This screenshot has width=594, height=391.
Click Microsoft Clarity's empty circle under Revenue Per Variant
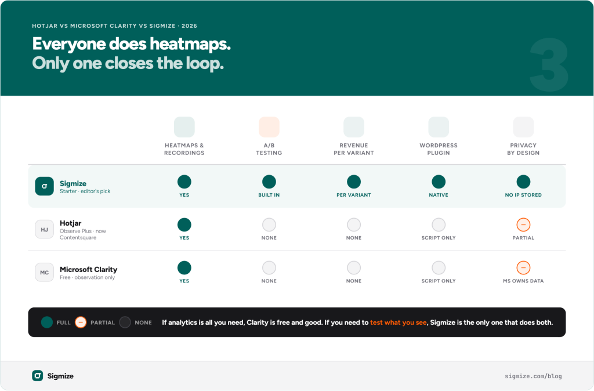[354, 268]
